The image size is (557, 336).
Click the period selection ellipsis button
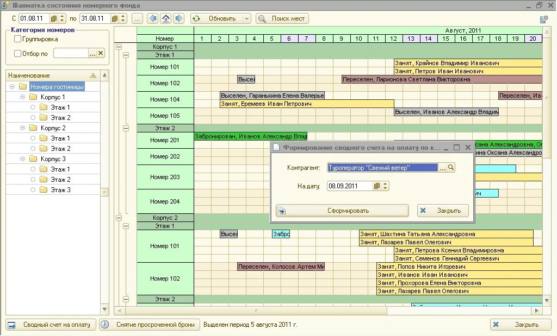click(137, 18)
